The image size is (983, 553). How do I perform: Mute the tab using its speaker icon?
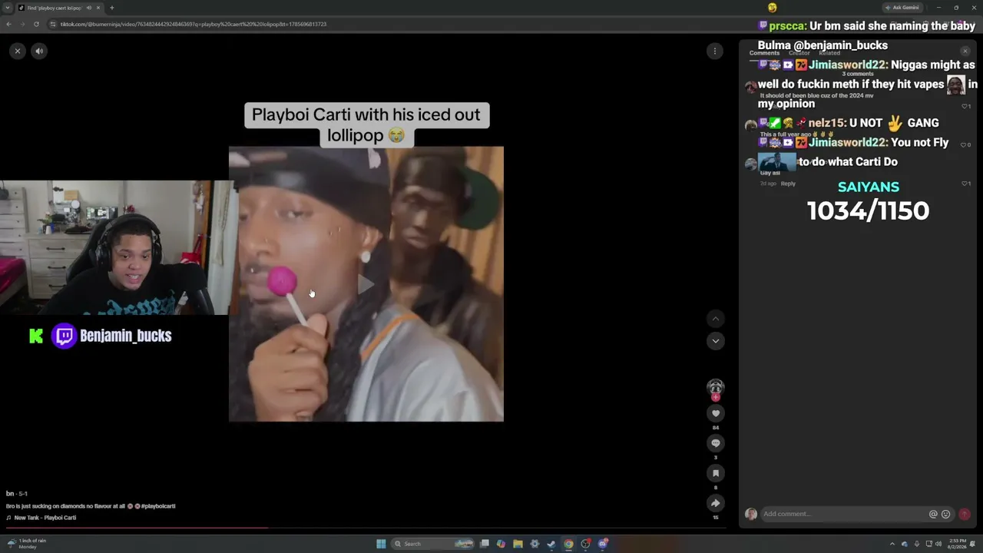(89, 8)
